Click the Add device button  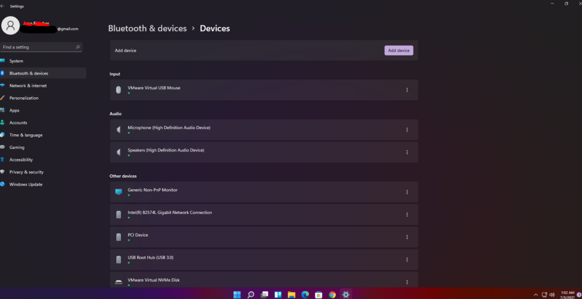[x=398, y=50]
